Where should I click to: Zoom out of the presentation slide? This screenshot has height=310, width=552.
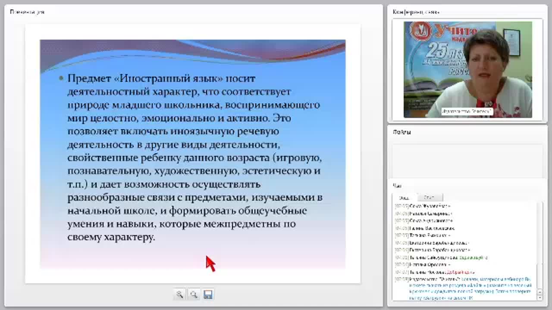tap(194, 294)
